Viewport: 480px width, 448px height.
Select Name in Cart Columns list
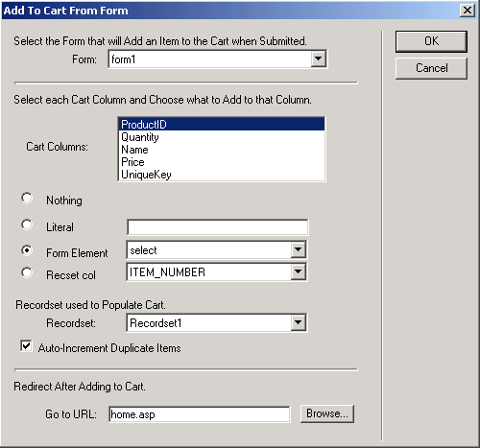pyautogui.click(x=222, y=150)
